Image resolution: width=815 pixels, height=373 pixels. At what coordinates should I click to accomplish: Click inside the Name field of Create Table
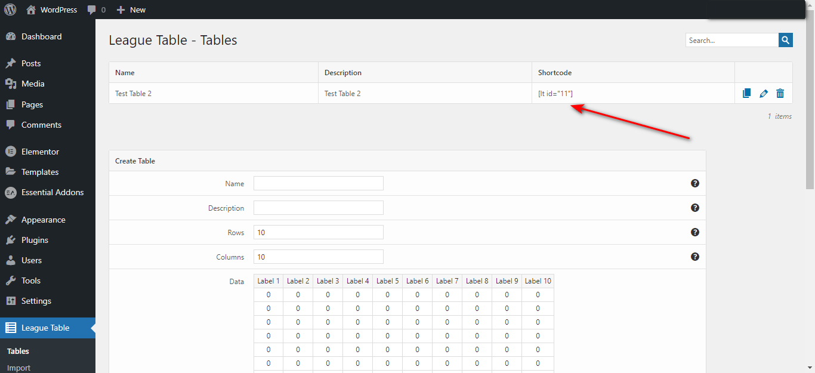tap(318, 183)
